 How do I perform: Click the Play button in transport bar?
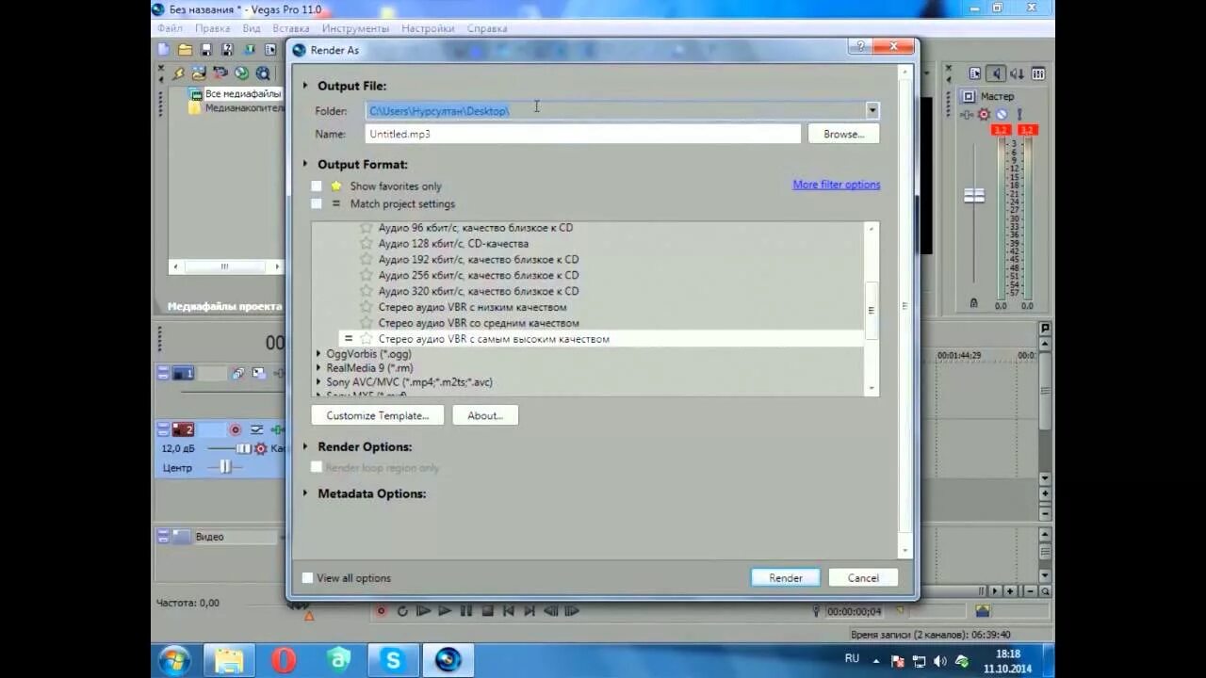coord(445,611)
